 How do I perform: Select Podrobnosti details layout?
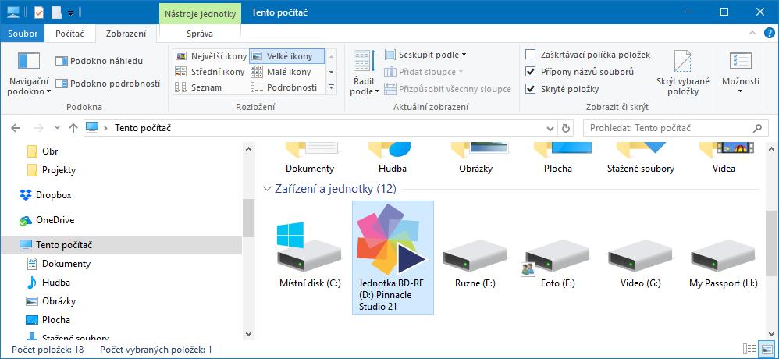click(x=284, y=87)
